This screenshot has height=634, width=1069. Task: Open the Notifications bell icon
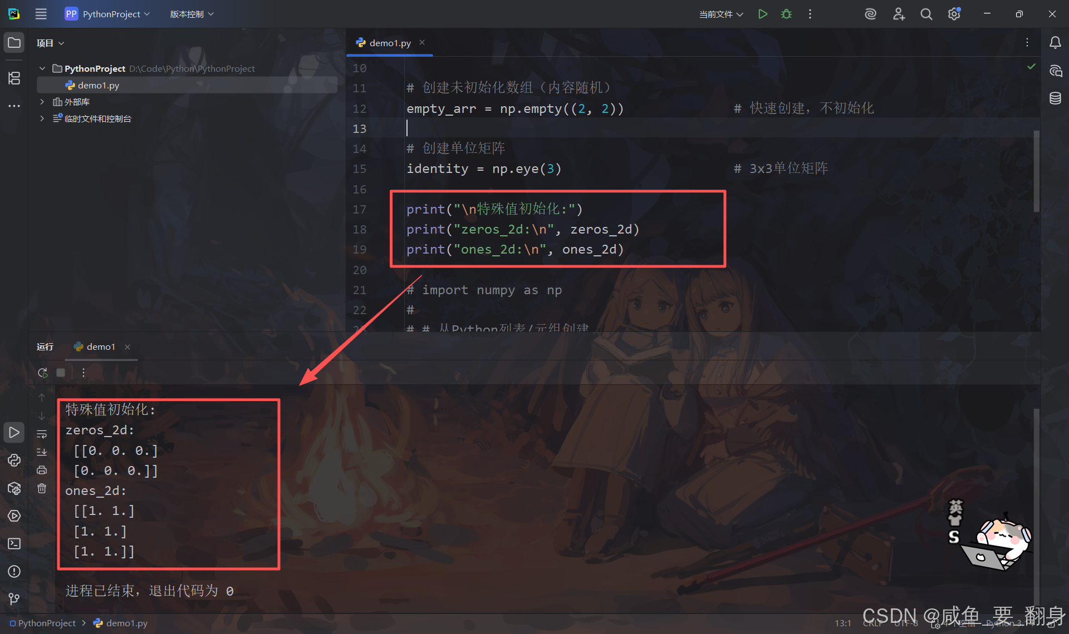pyautogui.click(x=1055, y=43)
